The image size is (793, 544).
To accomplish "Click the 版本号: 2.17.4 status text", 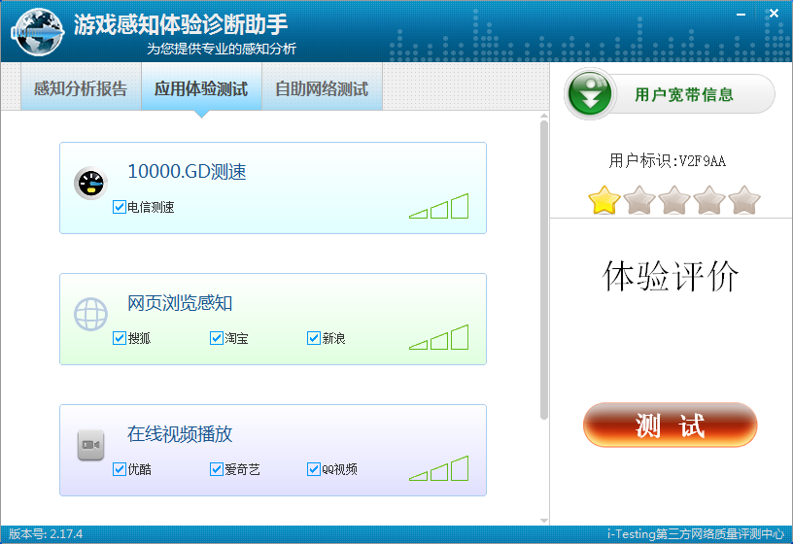I will point(46,534).
